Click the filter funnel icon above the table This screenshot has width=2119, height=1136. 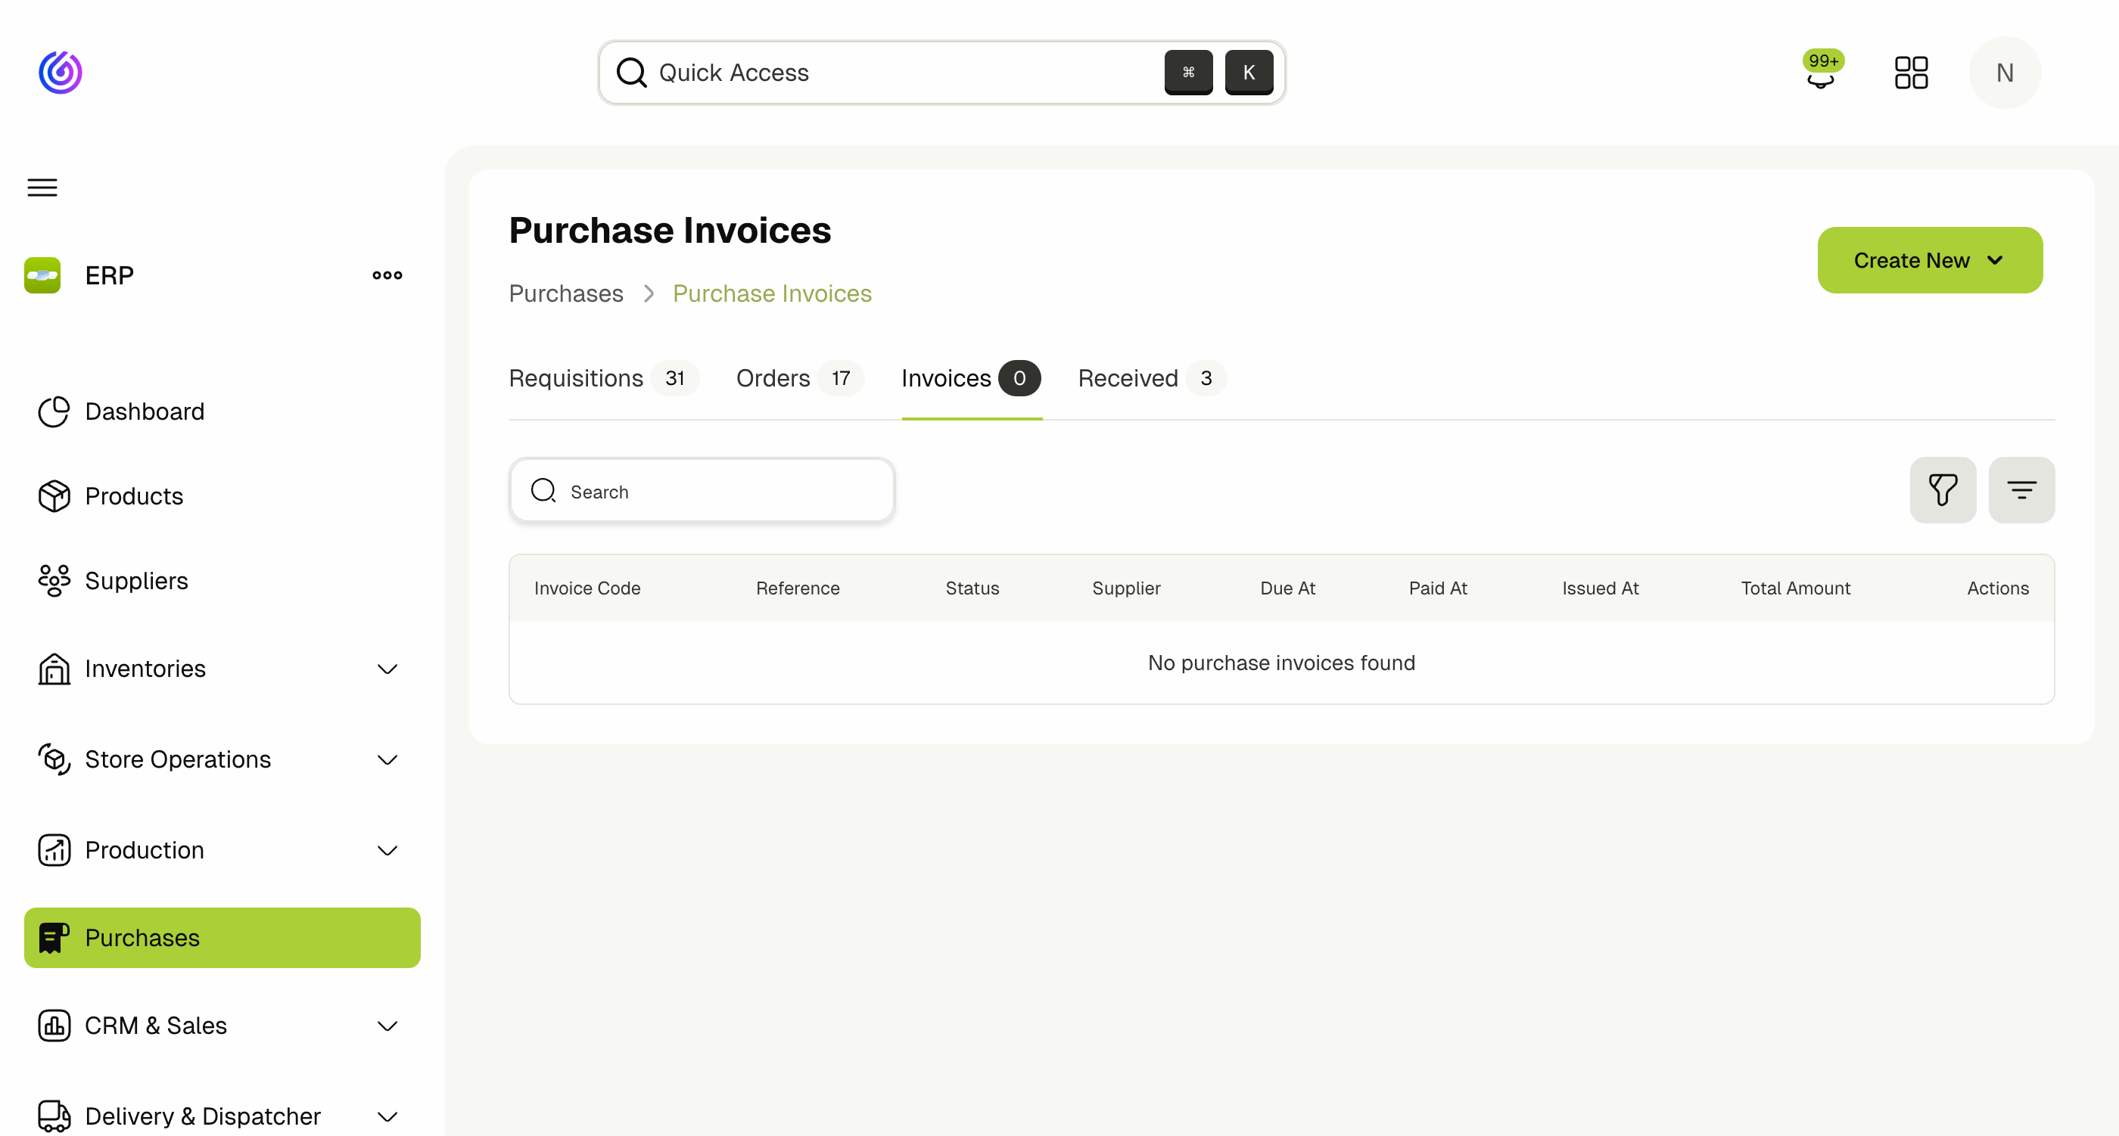pos(1942,490)
